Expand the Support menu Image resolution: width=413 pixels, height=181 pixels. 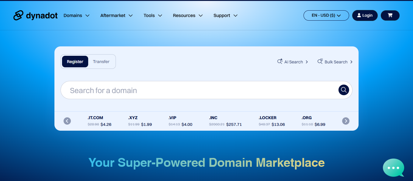point(225,15)
